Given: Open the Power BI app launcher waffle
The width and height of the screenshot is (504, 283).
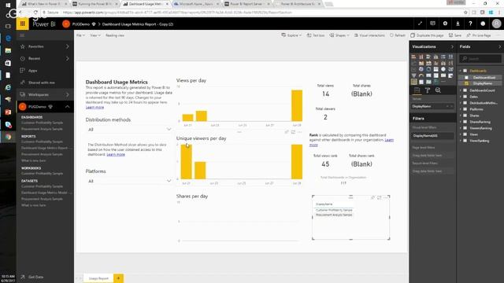Looking at the screenshot, I should tap(23, 24).
